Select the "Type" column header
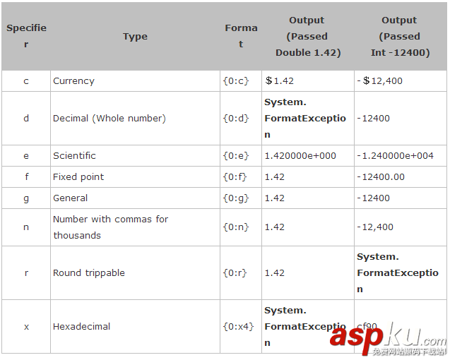This screenshot has height=360, width=450. (135, 37)
